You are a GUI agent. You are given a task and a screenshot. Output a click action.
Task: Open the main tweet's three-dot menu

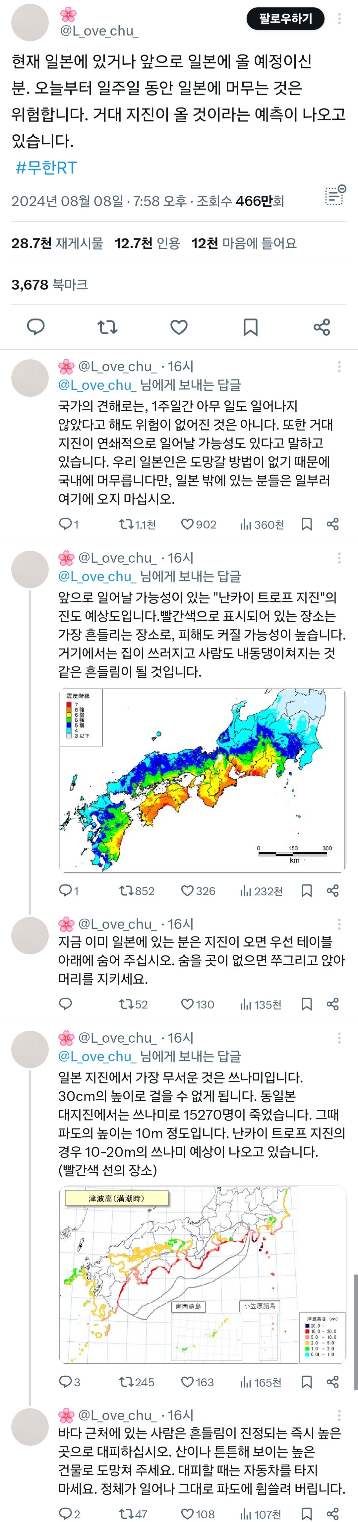[x=339, y=19]
